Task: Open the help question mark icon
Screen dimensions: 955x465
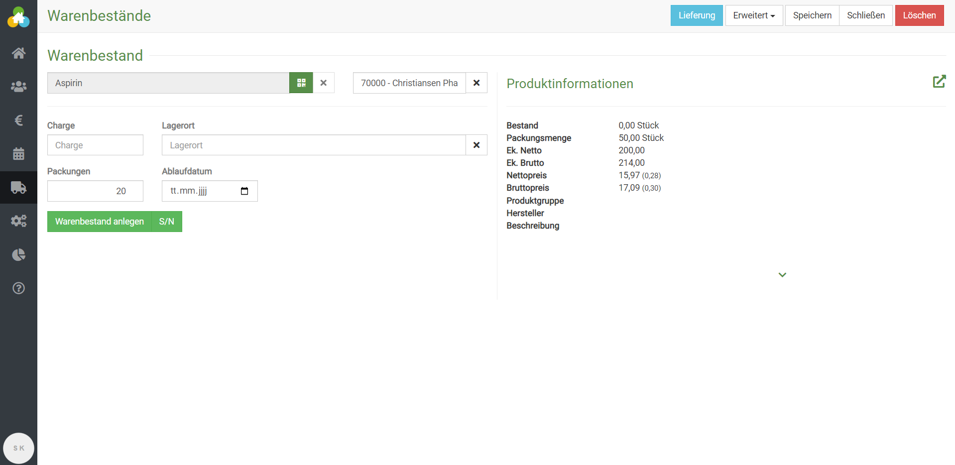Action: (18, 288)
